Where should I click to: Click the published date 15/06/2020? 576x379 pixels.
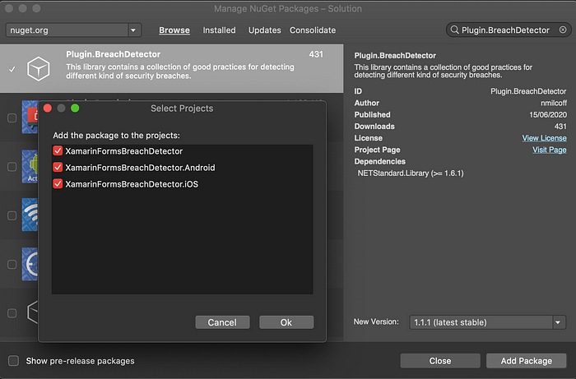coord(548,115)
